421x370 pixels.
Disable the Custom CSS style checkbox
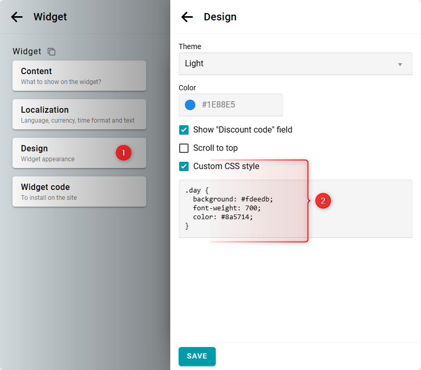(x=184, y=166)
